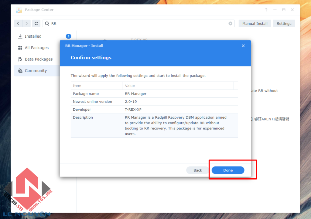The image size is (311, 219).
Task: Clear the search field with X icon
Action: click(x=230, y=23)
